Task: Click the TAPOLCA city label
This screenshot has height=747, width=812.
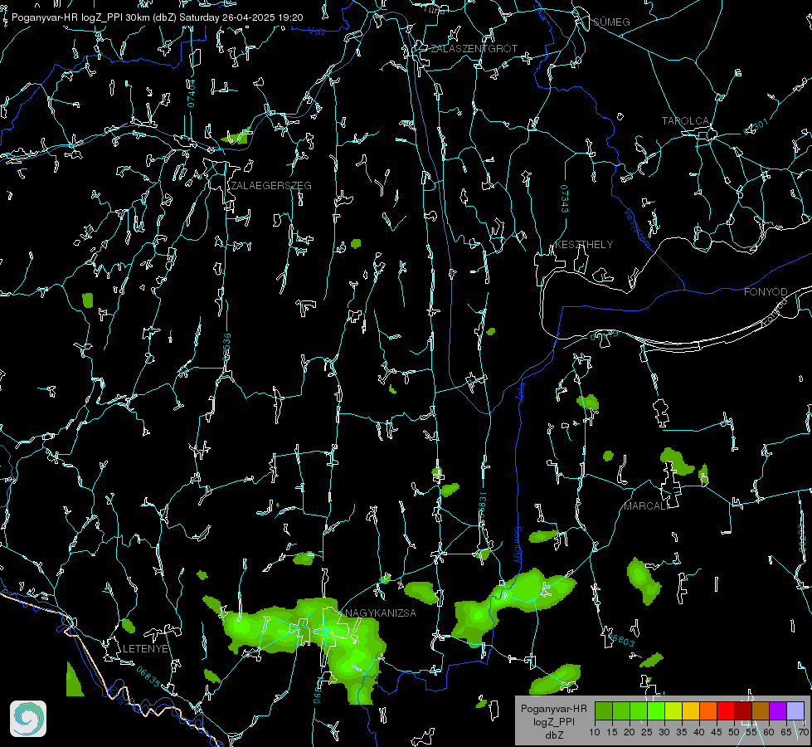Action: click(685, 121)
